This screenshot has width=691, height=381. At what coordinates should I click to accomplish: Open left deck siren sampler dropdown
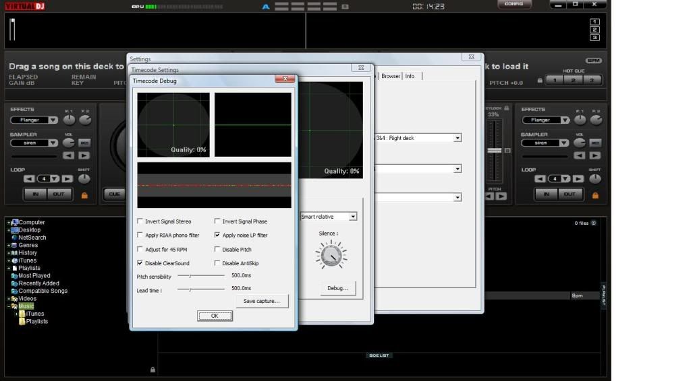coord(53,143)
